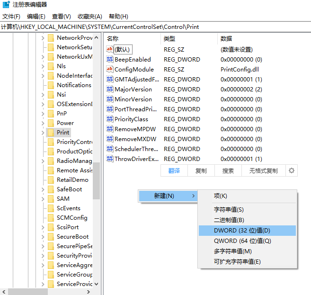Screen dimensions: 311x295
Task: Click the MinorVersion DWORD icon
Action: (110, 99)
